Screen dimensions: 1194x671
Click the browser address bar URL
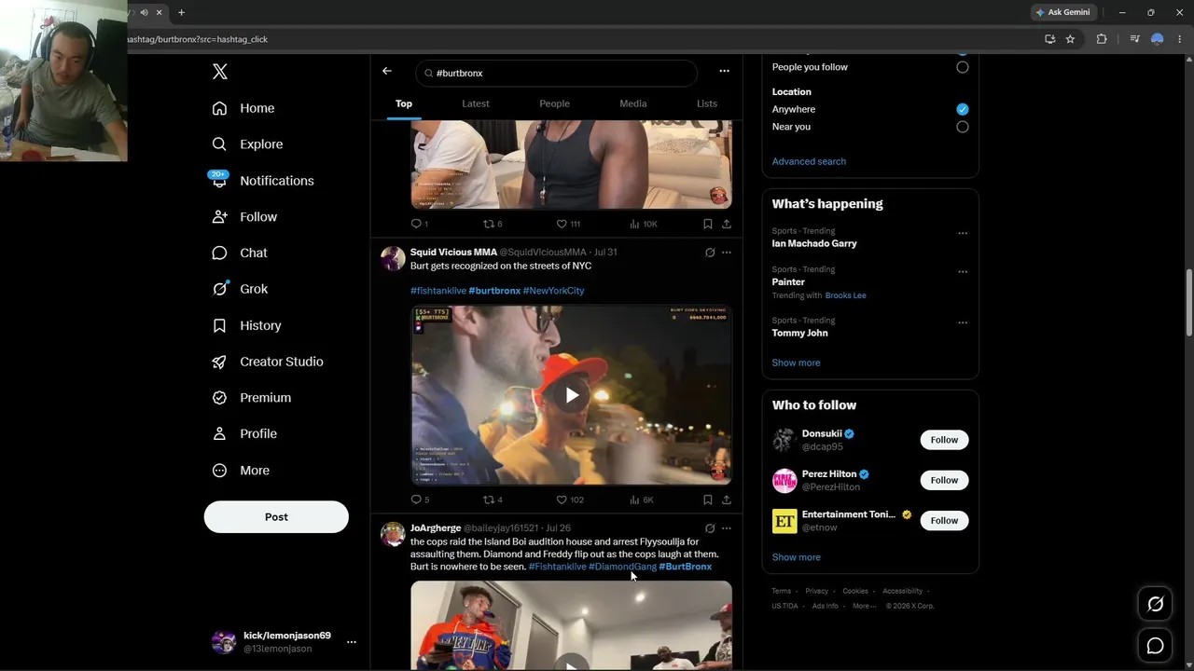[197, 39]
